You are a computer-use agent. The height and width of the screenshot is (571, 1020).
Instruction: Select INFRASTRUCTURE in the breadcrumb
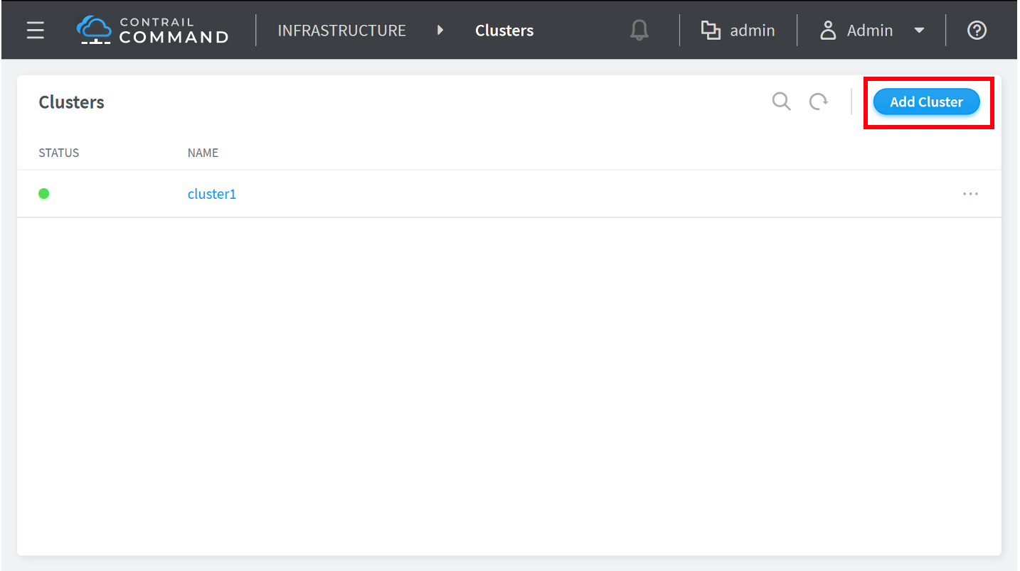341,31
